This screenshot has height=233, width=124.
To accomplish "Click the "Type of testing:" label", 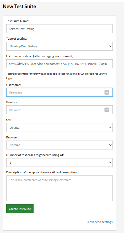I will [x=17, y=39].
